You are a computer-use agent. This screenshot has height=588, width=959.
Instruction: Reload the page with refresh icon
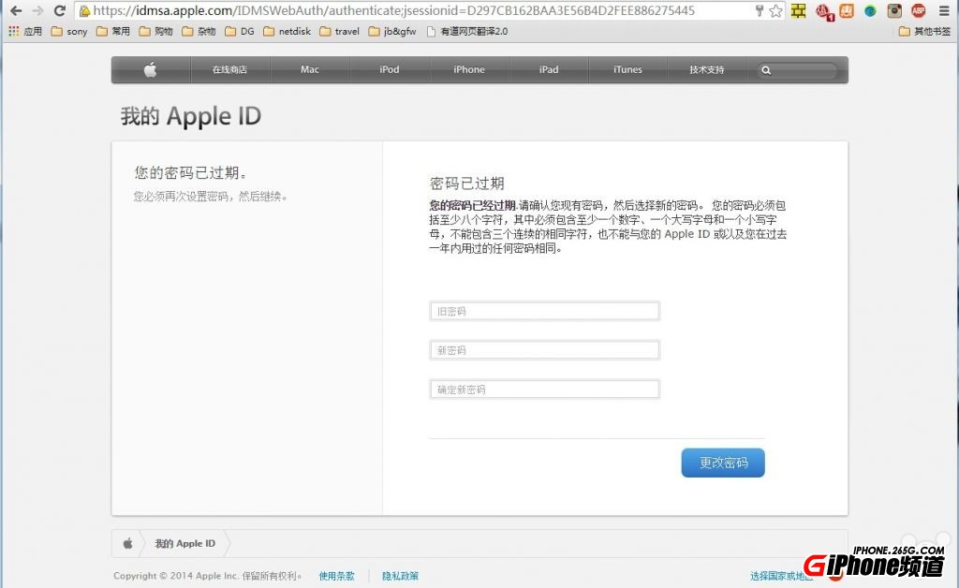60,11
